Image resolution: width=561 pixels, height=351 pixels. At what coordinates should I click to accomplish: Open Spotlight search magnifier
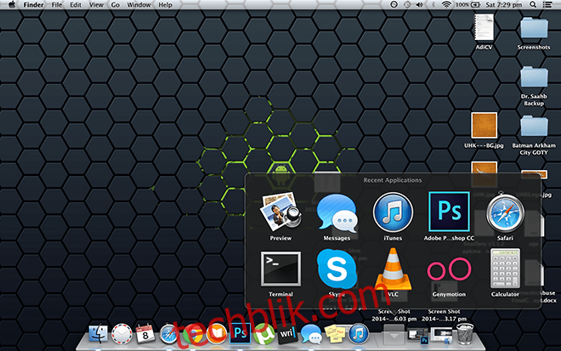pos(533,4)
